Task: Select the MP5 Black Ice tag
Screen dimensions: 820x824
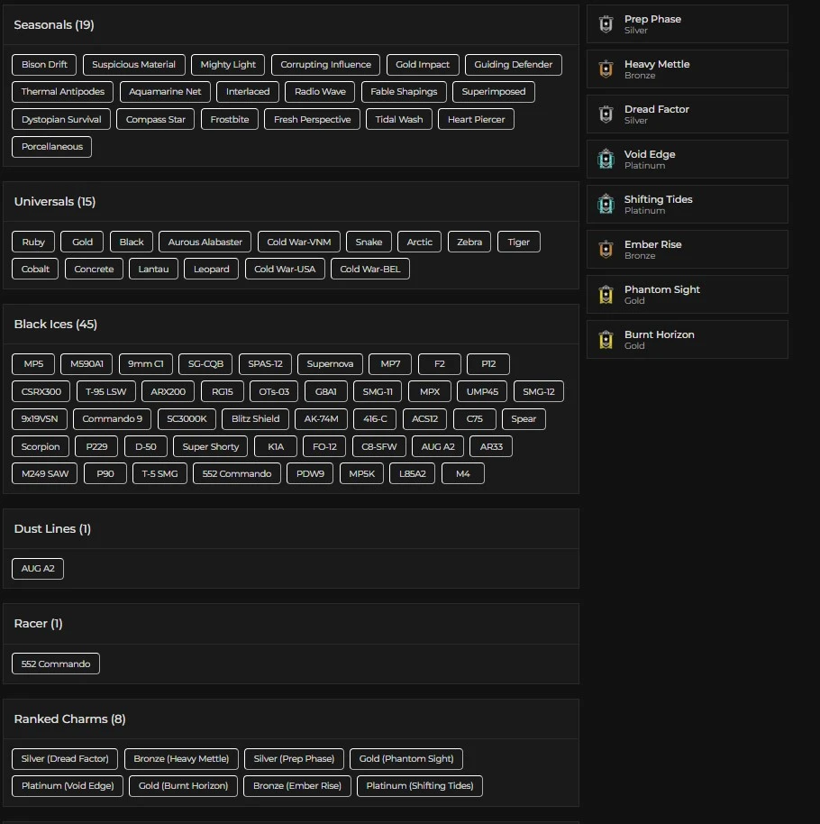Action: tap(33, 364)
